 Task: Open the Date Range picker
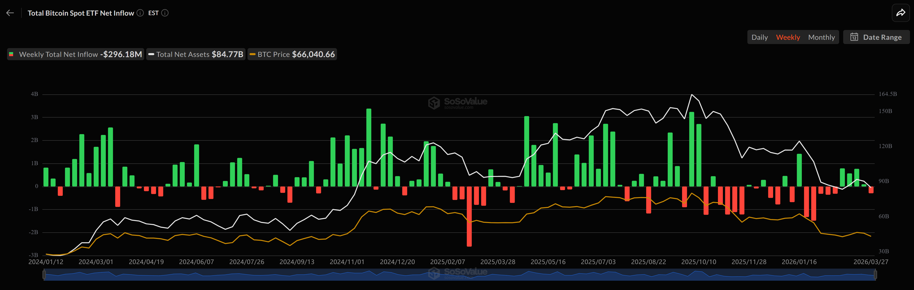(876, 37)
